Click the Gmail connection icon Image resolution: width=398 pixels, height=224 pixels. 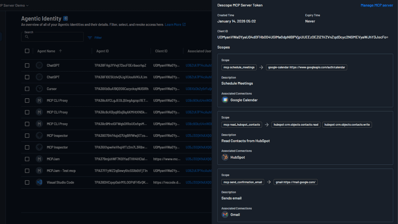coord(225,214)
